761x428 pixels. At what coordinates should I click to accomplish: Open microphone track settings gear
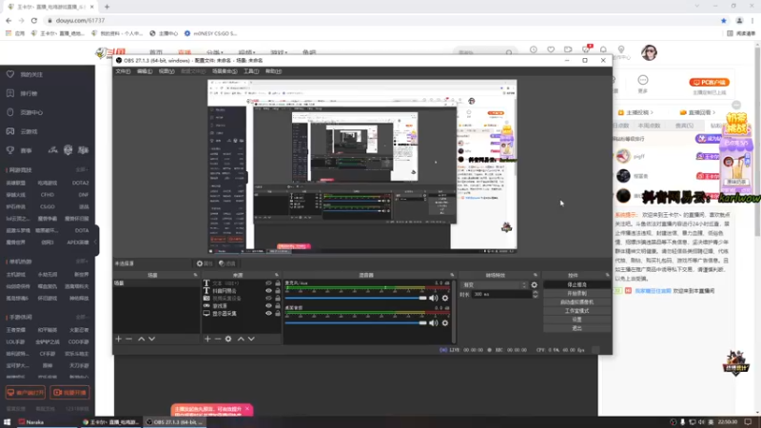pyautogui.click(x=445, y=298)
